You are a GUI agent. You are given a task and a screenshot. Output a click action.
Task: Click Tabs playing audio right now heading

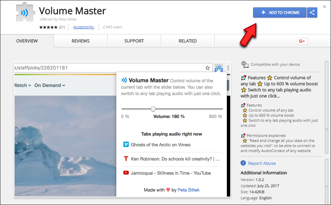pos(172,134)
